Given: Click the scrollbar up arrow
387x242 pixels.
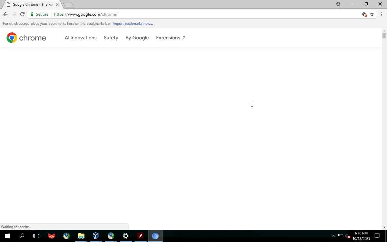Looking at the screenshot, I should 384,31.
